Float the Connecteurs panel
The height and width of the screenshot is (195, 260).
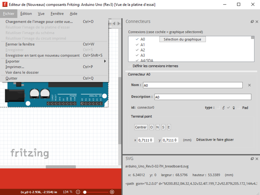[252, 21]
